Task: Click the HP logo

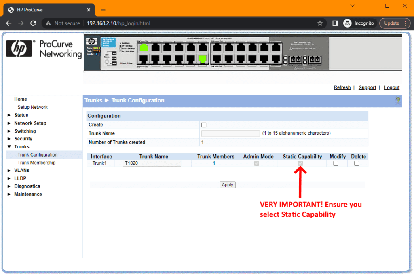Action: (19, 49)
